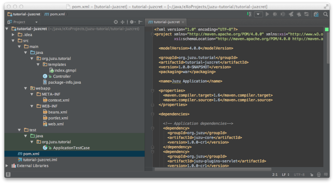Collapse the properties XML block fold marker
The height and width of the screenshot is (184, 334).
pos(152,91)
